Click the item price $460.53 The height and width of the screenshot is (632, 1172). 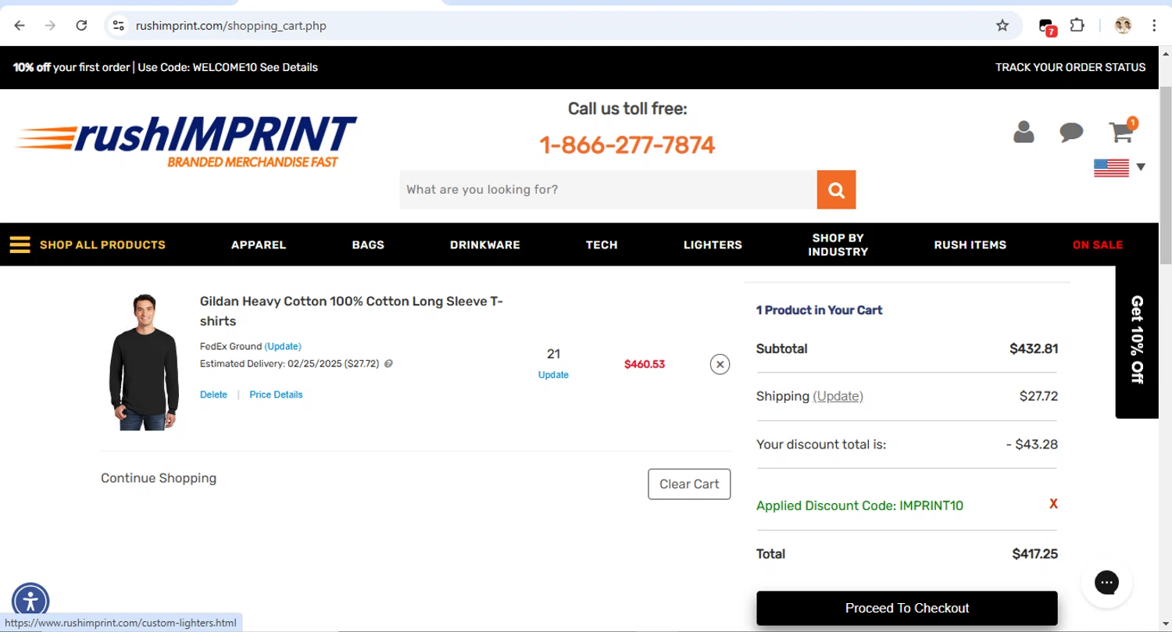[x=645, y=364]
